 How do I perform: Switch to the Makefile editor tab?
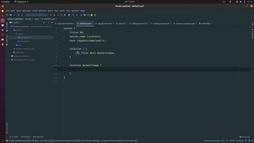(x=206, y=23)
